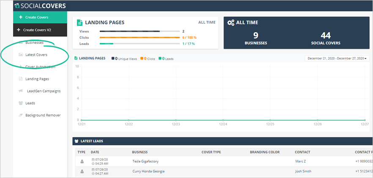The height and width of the screenshot is (178, 373).
Task: Click the orange Clicks progress bar
Action: click(140, 38)
